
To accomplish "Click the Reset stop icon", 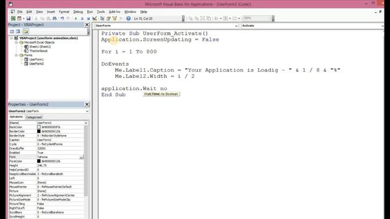I will [88, 18].
